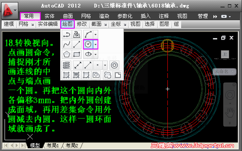Open the 未命名 UCS dropdown
The image size is (242, 151).
(x=225, y=71)
